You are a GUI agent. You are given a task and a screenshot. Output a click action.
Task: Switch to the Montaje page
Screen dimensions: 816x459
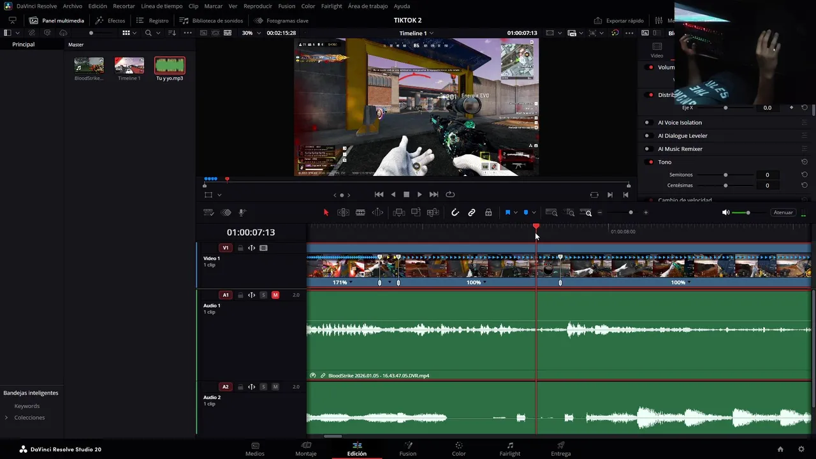[x=306, y=449]
